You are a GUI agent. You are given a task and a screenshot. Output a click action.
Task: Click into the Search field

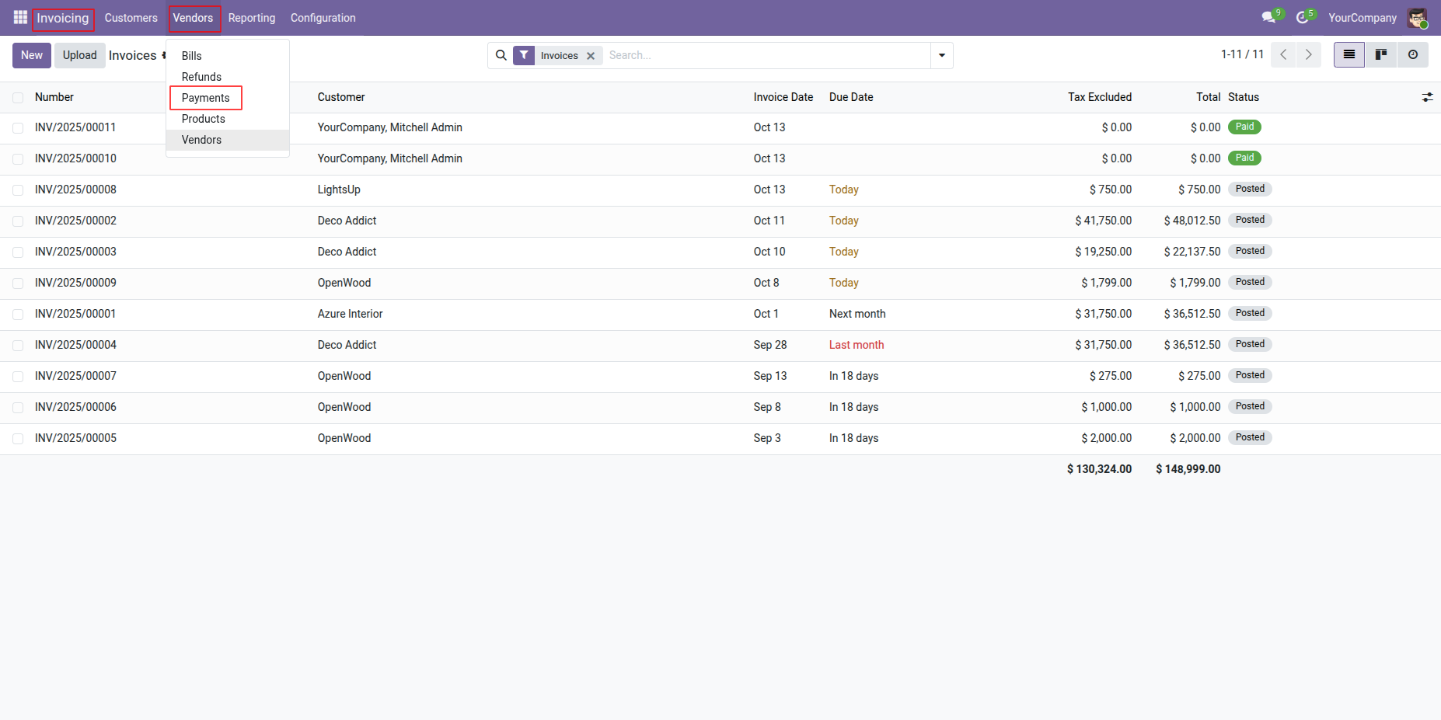point(766,55)
